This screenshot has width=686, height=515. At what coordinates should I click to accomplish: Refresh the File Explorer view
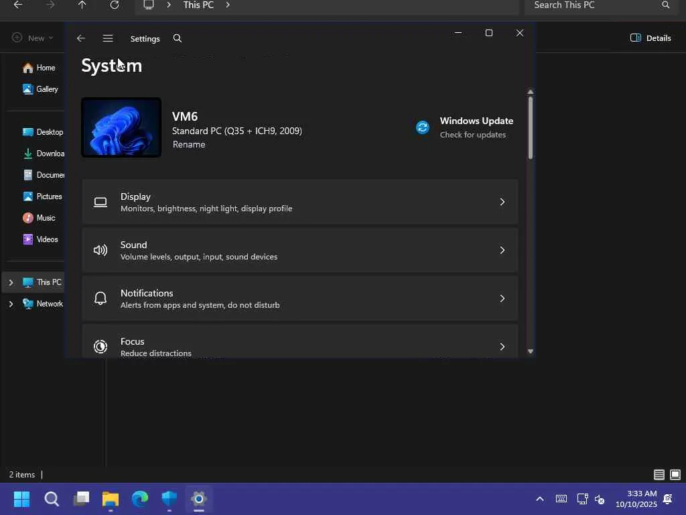[114, 5]
